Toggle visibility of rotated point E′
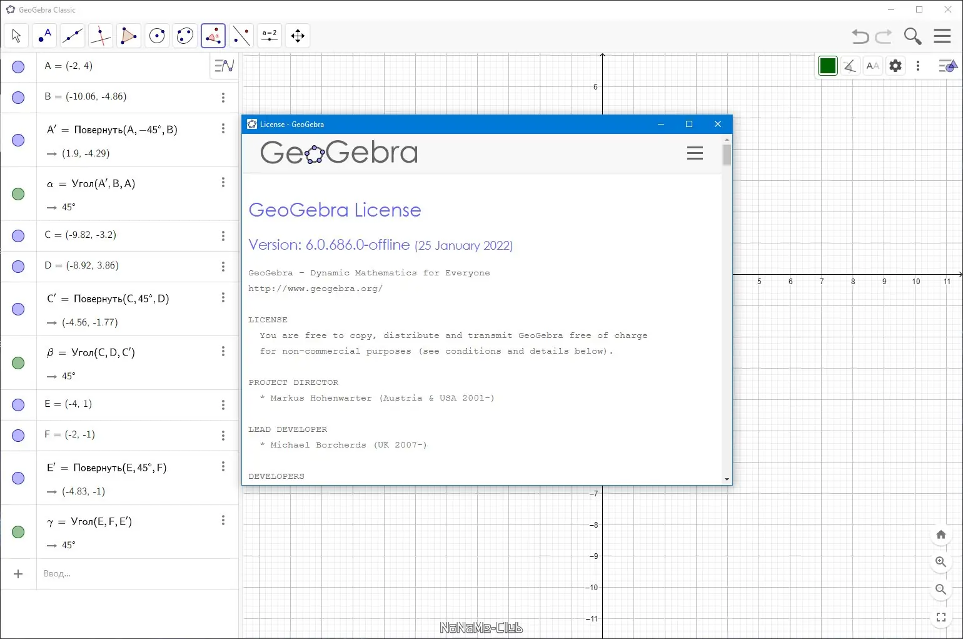This screenshot has width=963, height=639. [x=18, y=478]
